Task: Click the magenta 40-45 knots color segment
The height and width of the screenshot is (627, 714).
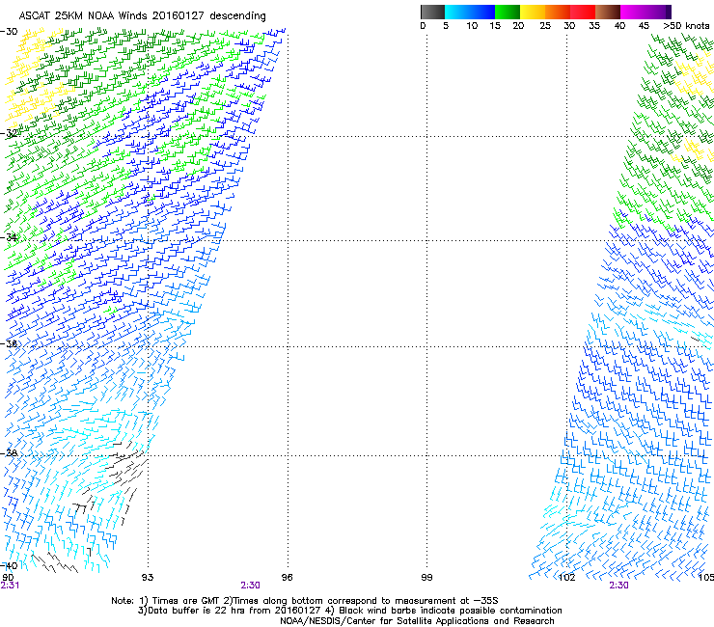Action: click(x=633, y=12)
